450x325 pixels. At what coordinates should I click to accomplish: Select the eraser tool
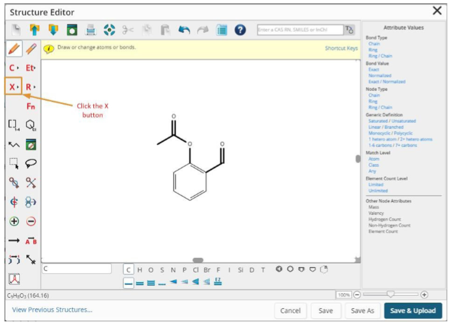pyautogui.click(x=31, y=49)
